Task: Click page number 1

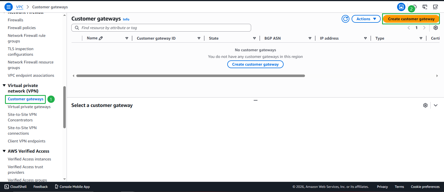Action: pyautogui.click(x=416, y=28)
